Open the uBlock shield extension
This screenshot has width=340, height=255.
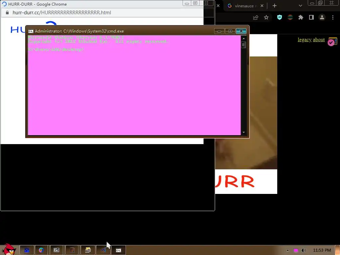tap(280, 17)
